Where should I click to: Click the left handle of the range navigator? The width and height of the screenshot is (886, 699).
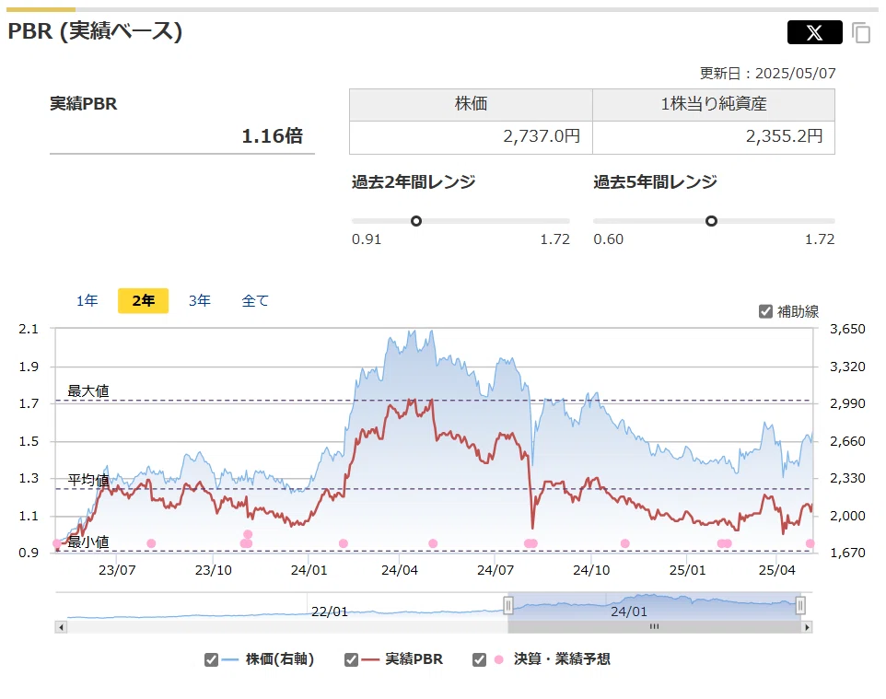tap(508, 606)
